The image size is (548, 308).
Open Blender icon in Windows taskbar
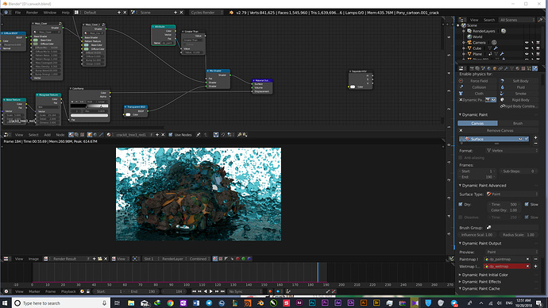pos(260,303)
